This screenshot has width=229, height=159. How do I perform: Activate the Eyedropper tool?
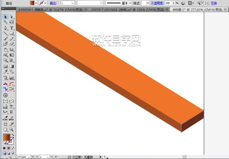coord(5,72)
